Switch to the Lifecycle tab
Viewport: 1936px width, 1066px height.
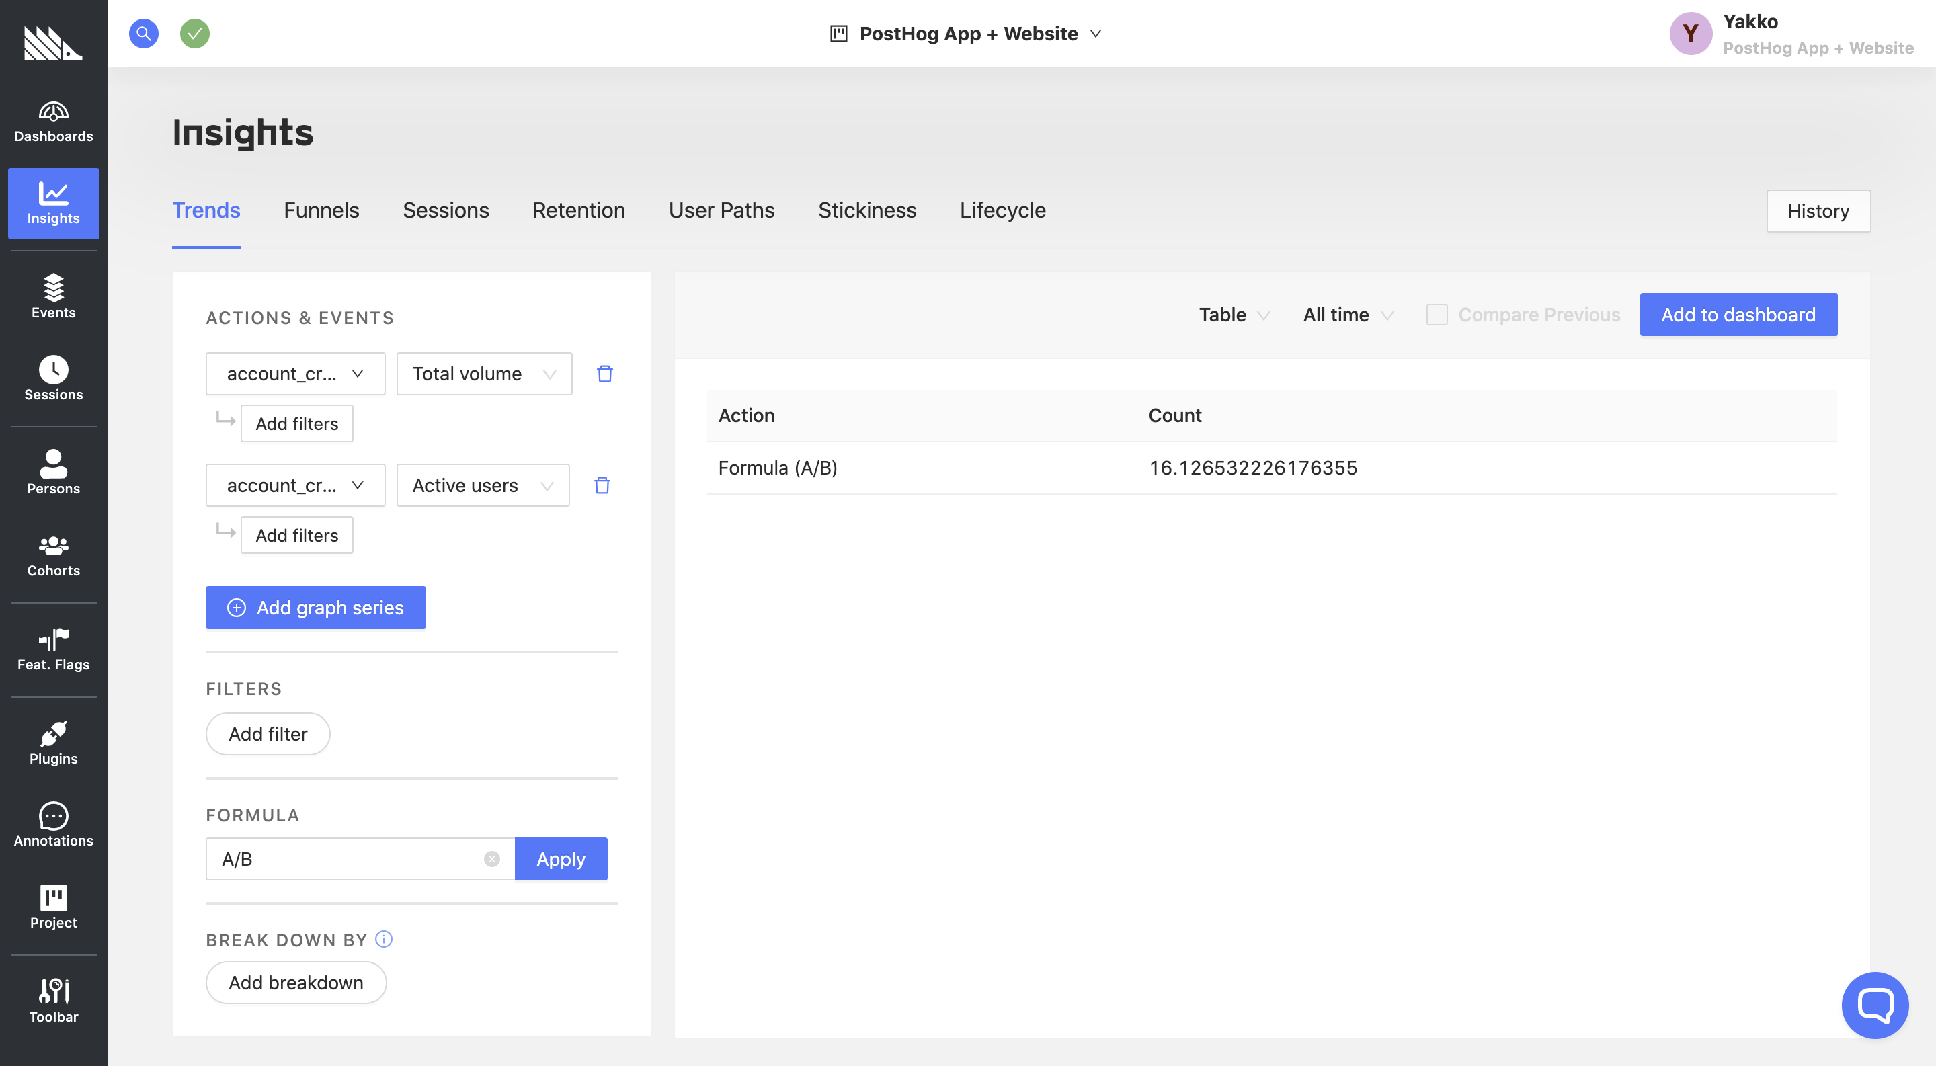1002,210
